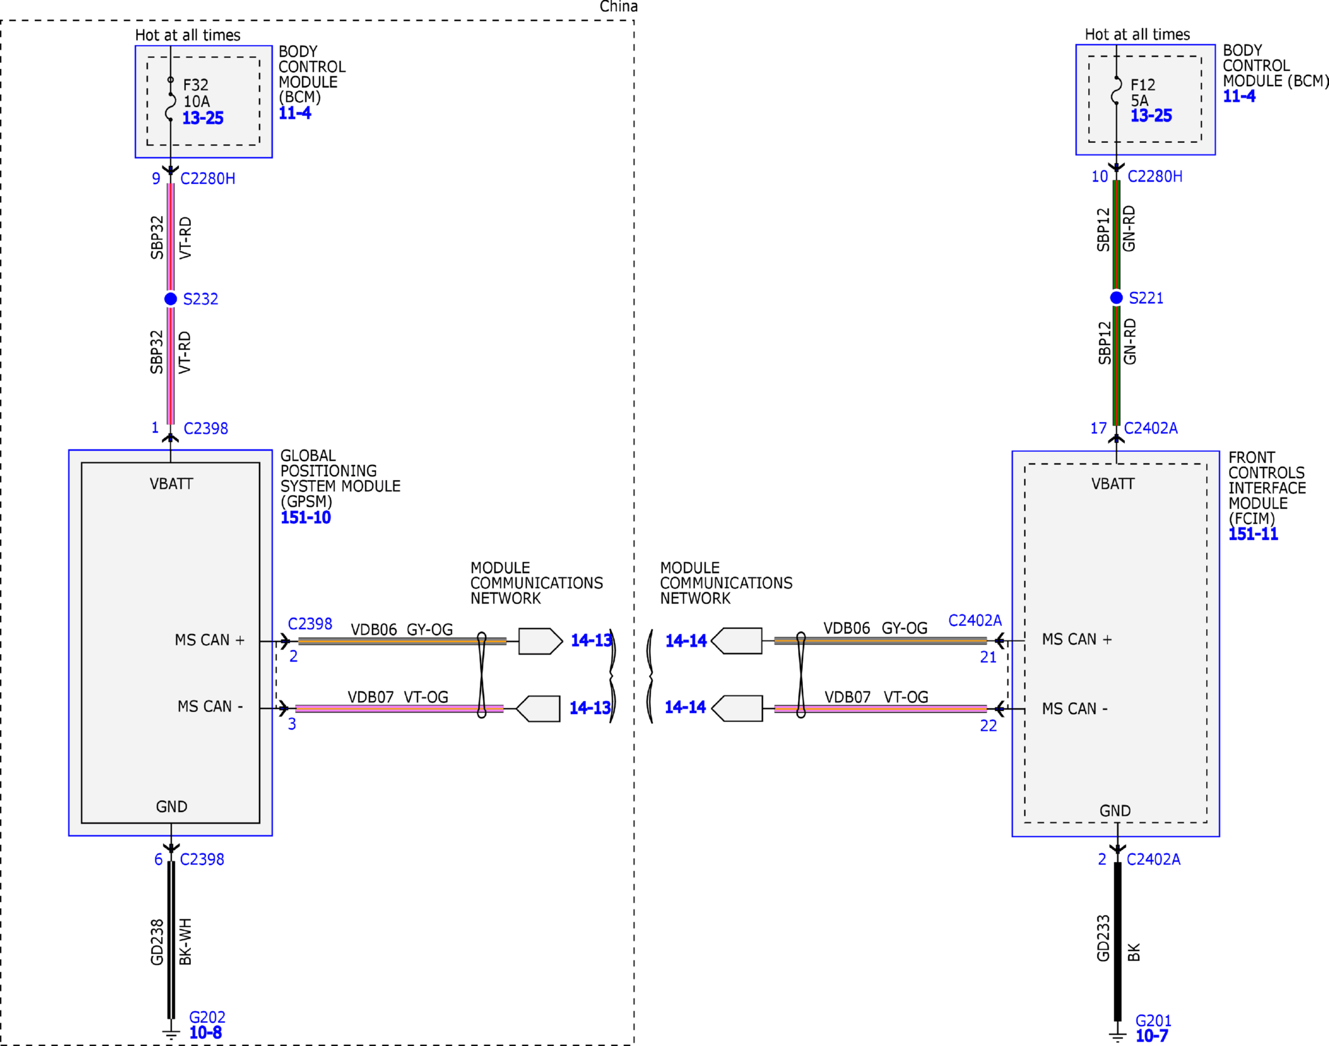Click the twisted-pair symbol on the FCIM CAN wires

801,675
